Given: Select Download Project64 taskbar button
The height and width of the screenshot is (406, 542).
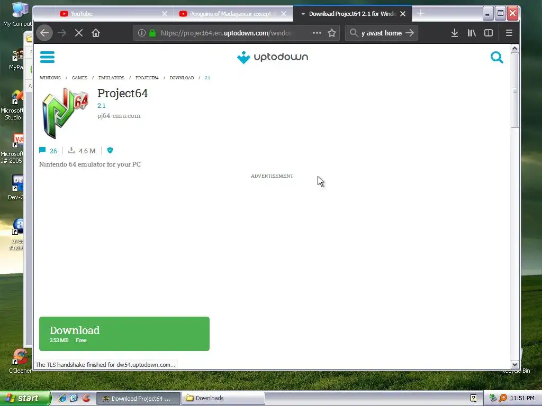Looking at the screenshot, I should click(x=138, y=399).
